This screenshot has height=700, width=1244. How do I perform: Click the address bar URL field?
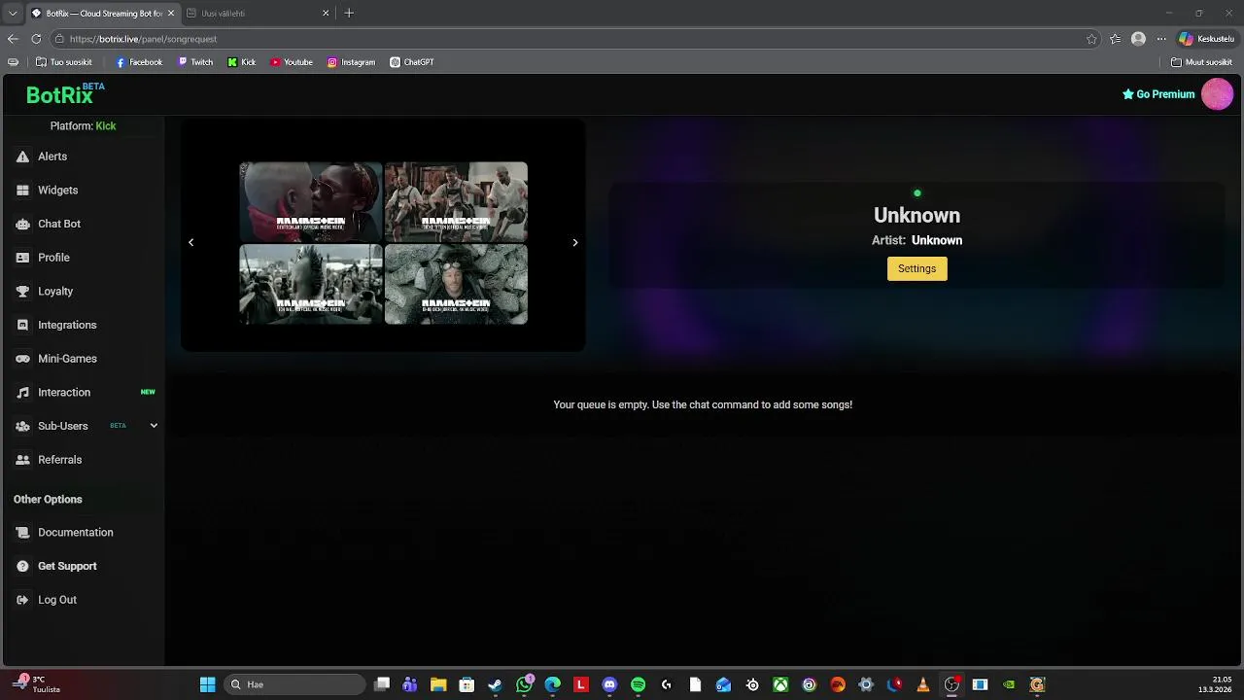coord(573,39)
